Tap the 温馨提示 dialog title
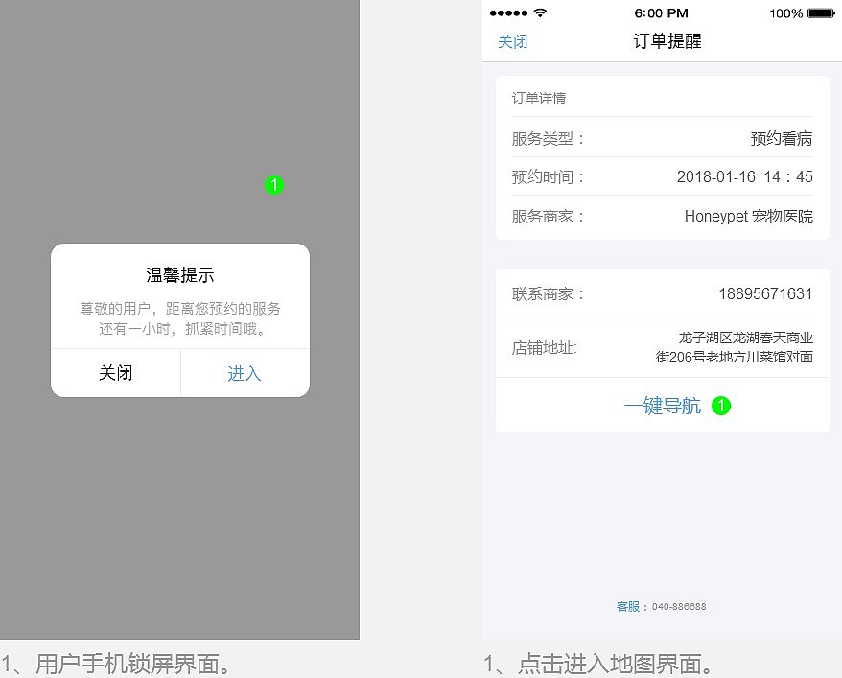Viewport: 842px width, 678px height. coord(179,275)
